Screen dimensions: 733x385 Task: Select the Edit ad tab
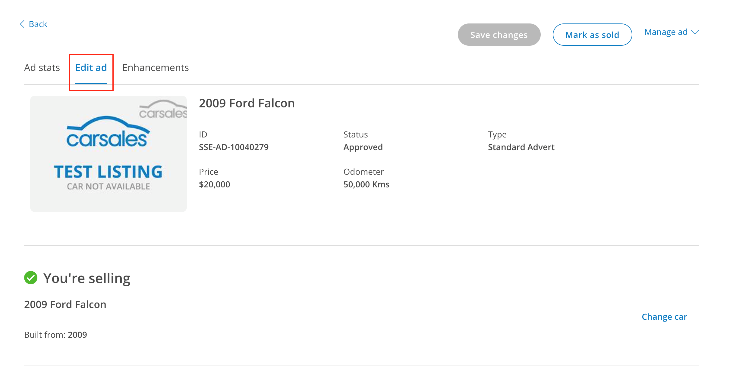coord(91,68)
